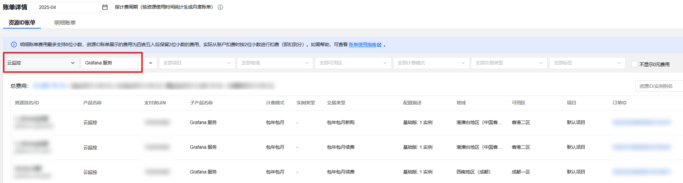Click the 实例类型 column header
Screen dimensions: 683x183
click(x=306, y=103)
